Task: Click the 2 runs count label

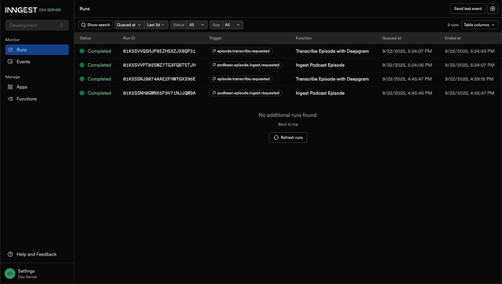Action: pyautogui.click(x=453, y=25)
